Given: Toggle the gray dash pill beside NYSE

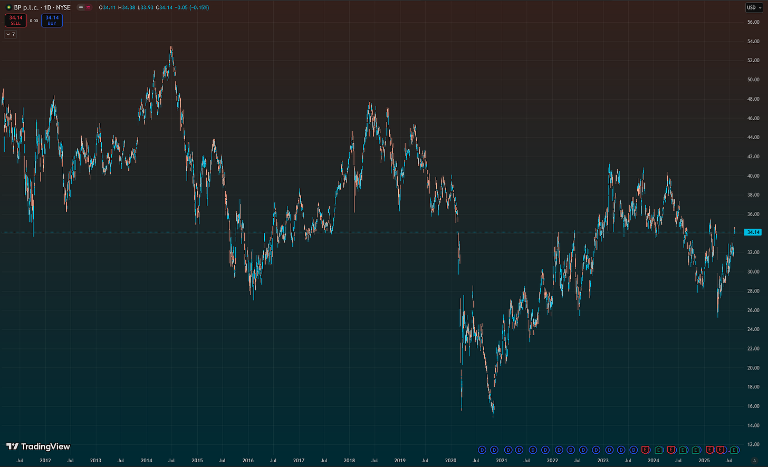Looking at the screenshot, I should [x=80, y=7].
